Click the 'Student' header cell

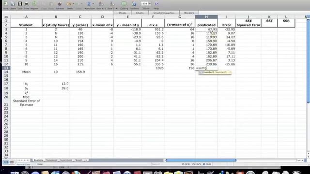(x=26, y=25)
